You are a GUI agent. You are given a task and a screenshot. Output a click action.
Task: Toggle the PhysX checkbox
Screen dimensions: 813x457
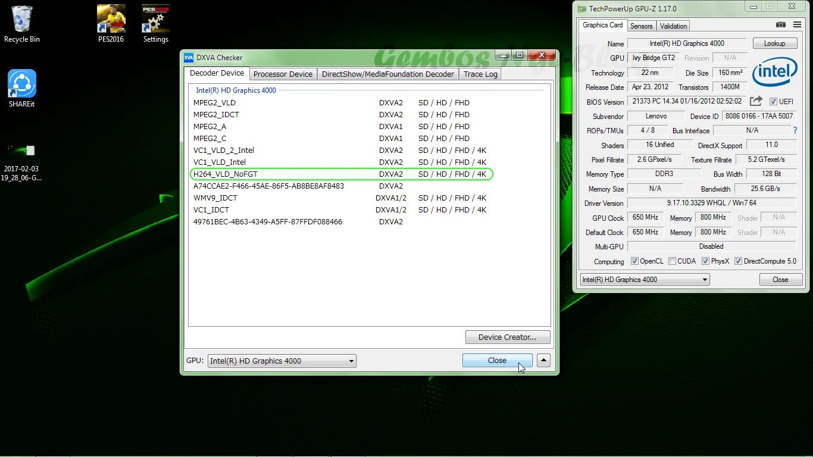705,261
